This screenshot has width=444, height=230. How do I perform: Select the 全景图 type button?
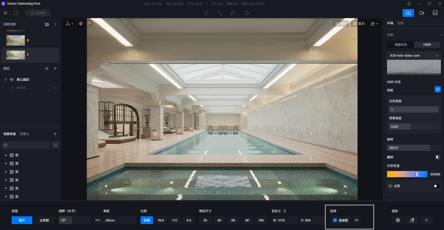pos(44,220)
